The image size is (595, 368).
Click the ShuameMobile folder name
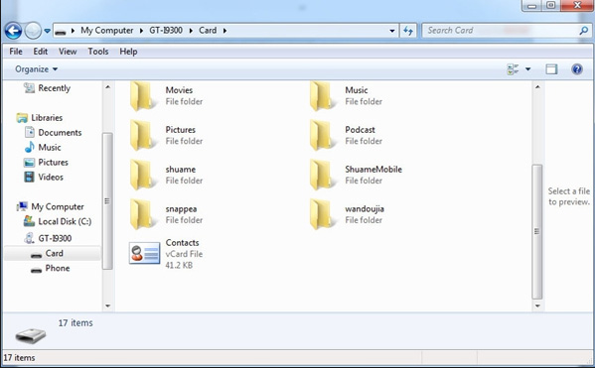pos(373,169)
